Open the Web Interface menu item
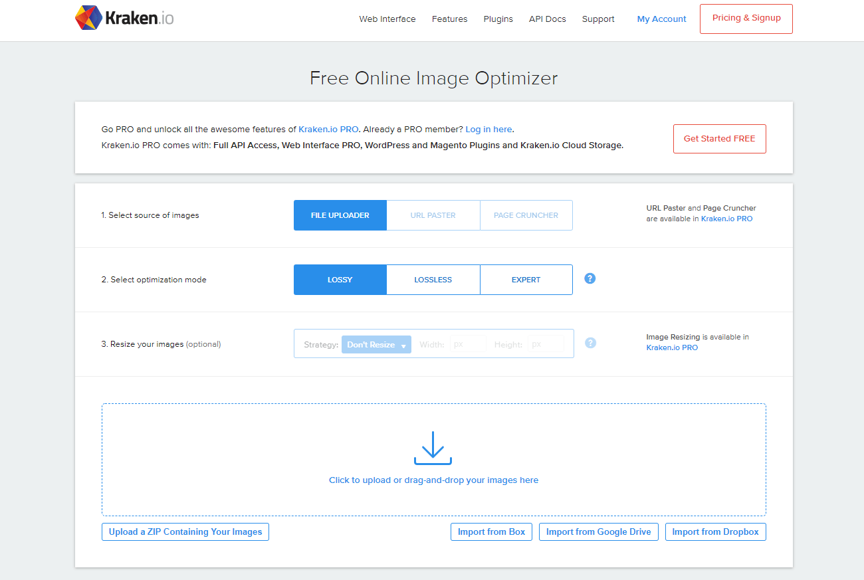 click(x=387, y=19)
